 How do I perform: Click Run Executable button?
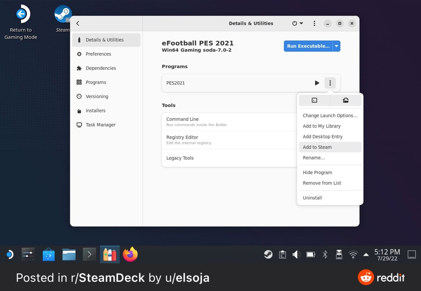click(x=308, y=46)
